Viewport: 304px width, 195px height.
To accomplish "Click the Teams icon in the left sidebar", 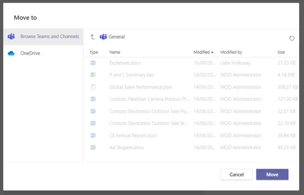I will tap(11, 36).
